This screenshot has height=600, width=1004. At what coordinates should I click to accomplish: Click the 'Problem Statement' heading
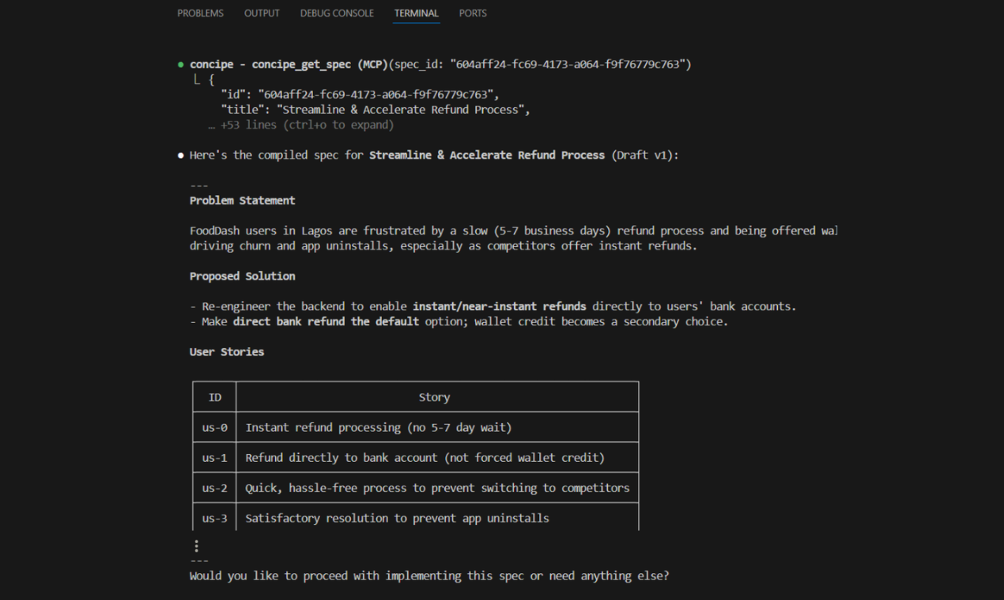(242, 201)
